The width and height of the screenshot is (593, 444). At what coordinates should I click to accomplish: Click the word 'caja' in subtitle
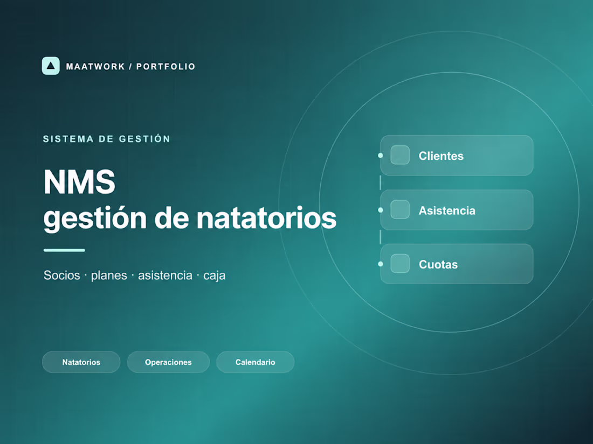[215, 276]
